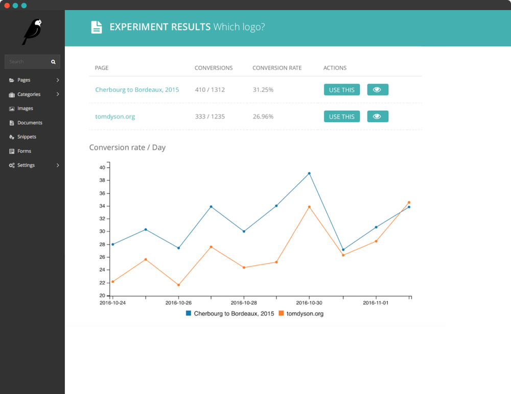Click the red window close button
Viewport: 511px width, 394px height.
point(7,6)
